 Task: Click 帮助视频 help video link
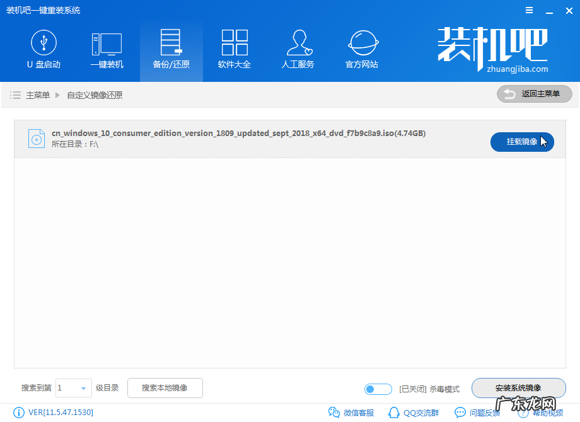pos(541,413)
